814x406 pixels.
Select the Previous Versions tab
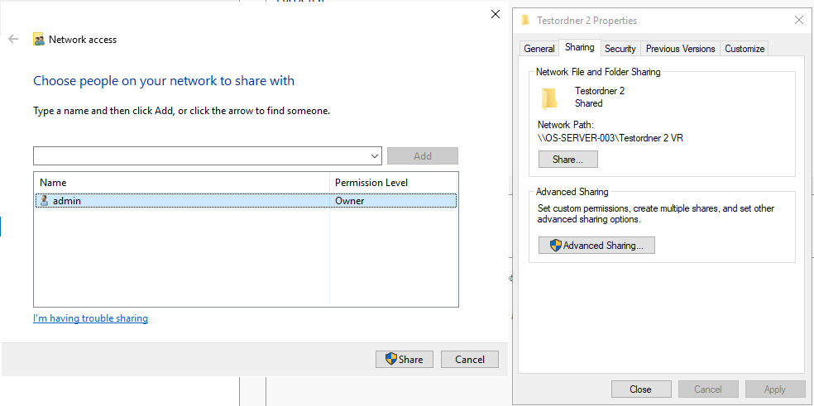[680, 48]
